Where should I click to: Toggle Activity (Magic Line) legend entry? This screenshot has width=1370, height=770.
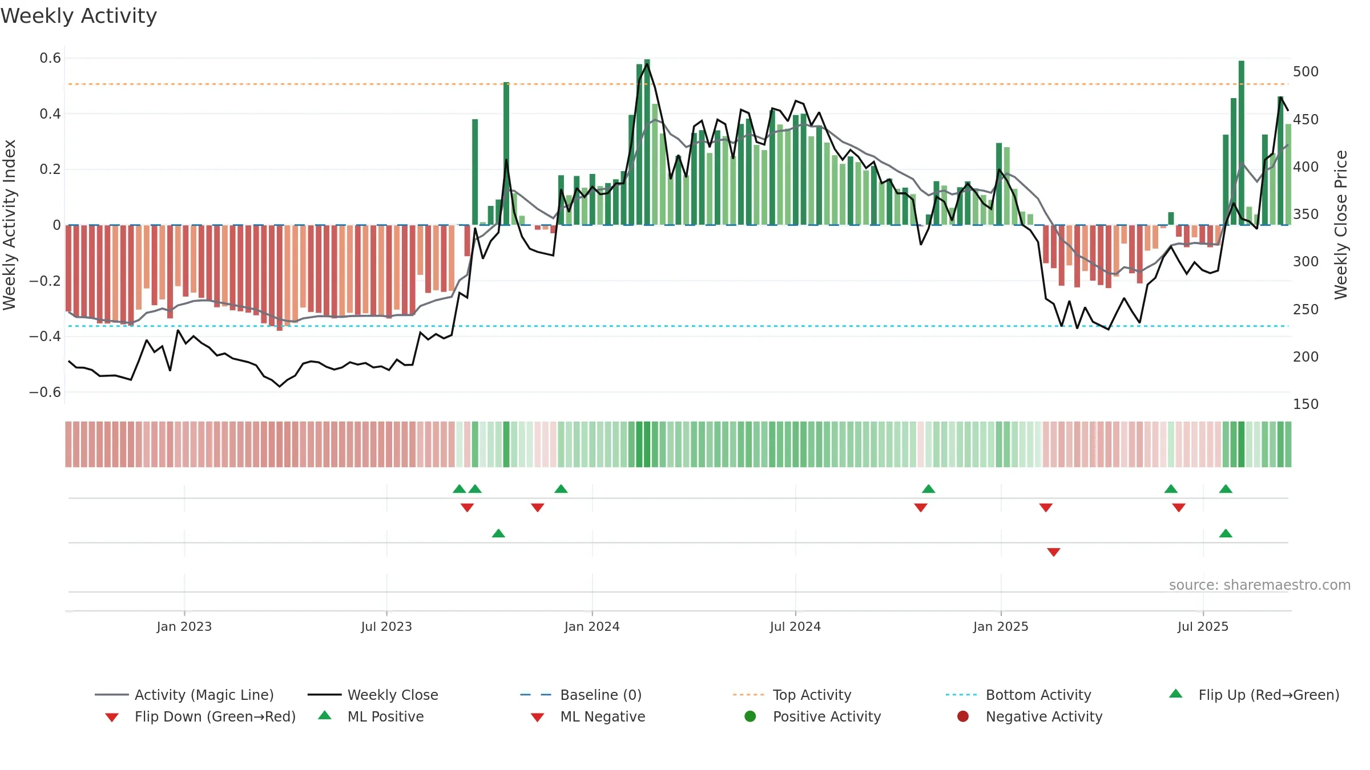click(x=184, y=695)
